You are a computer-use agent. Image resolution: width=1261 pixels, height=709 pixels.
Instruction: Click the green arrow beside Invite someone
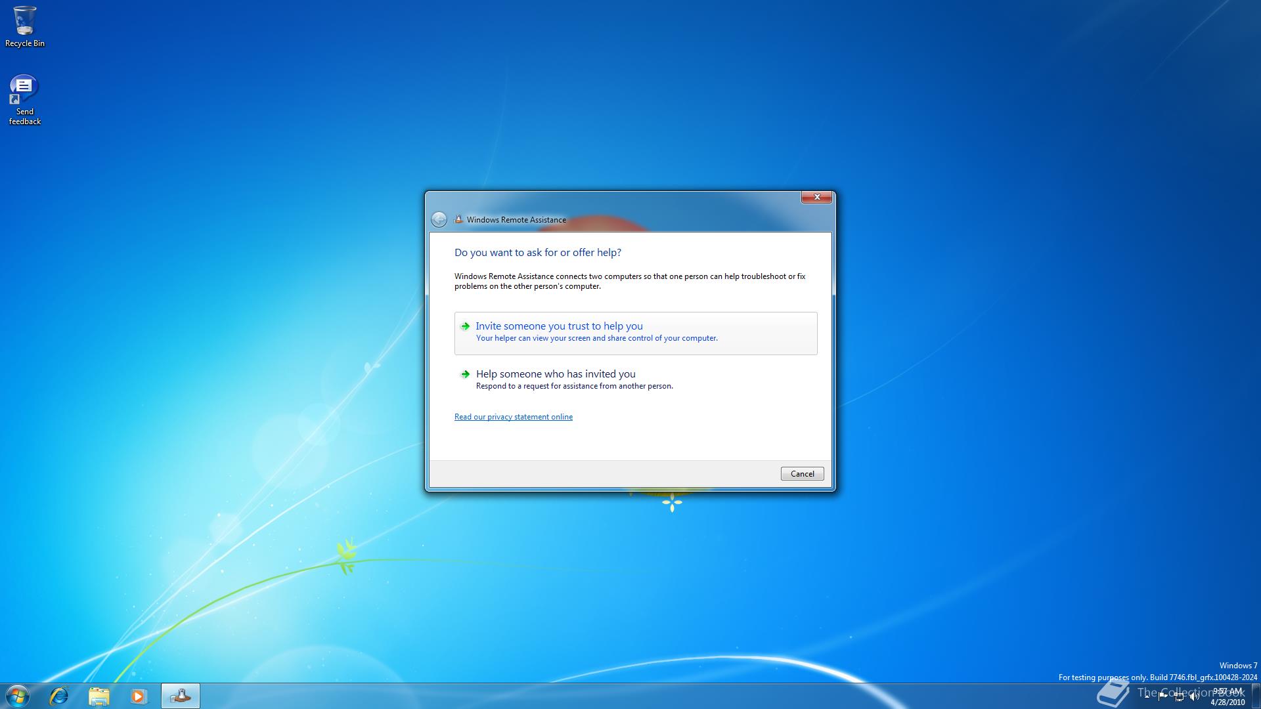(465, 326)
